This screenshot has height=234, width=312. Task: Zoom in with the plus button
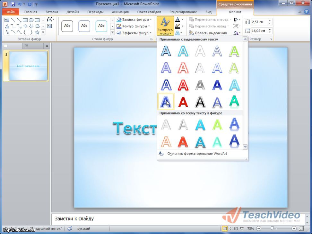point(294,229)
